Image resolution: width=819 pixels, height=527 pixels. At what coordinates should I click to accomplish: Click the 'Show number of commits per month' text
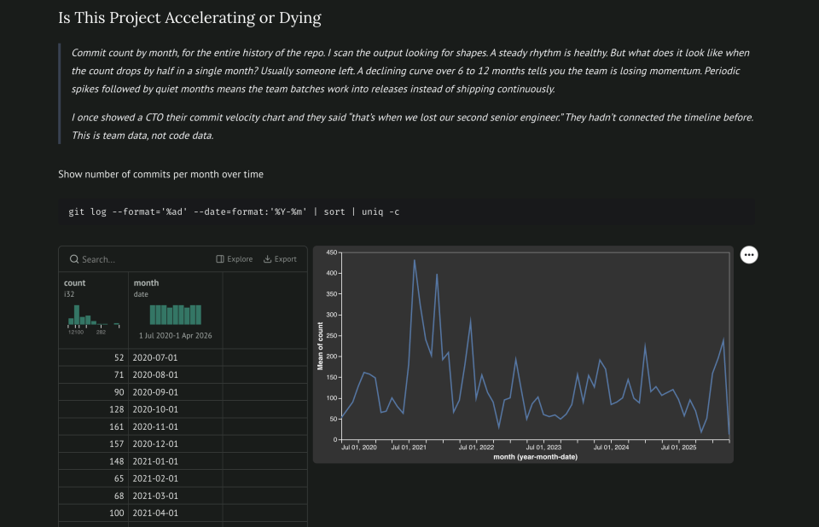pyautogui.click(x=160, y=174)
